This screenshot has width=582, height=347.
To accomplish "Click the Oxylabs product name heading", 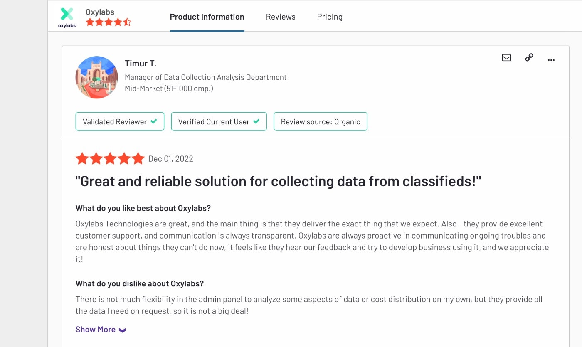I will [100, 12].
